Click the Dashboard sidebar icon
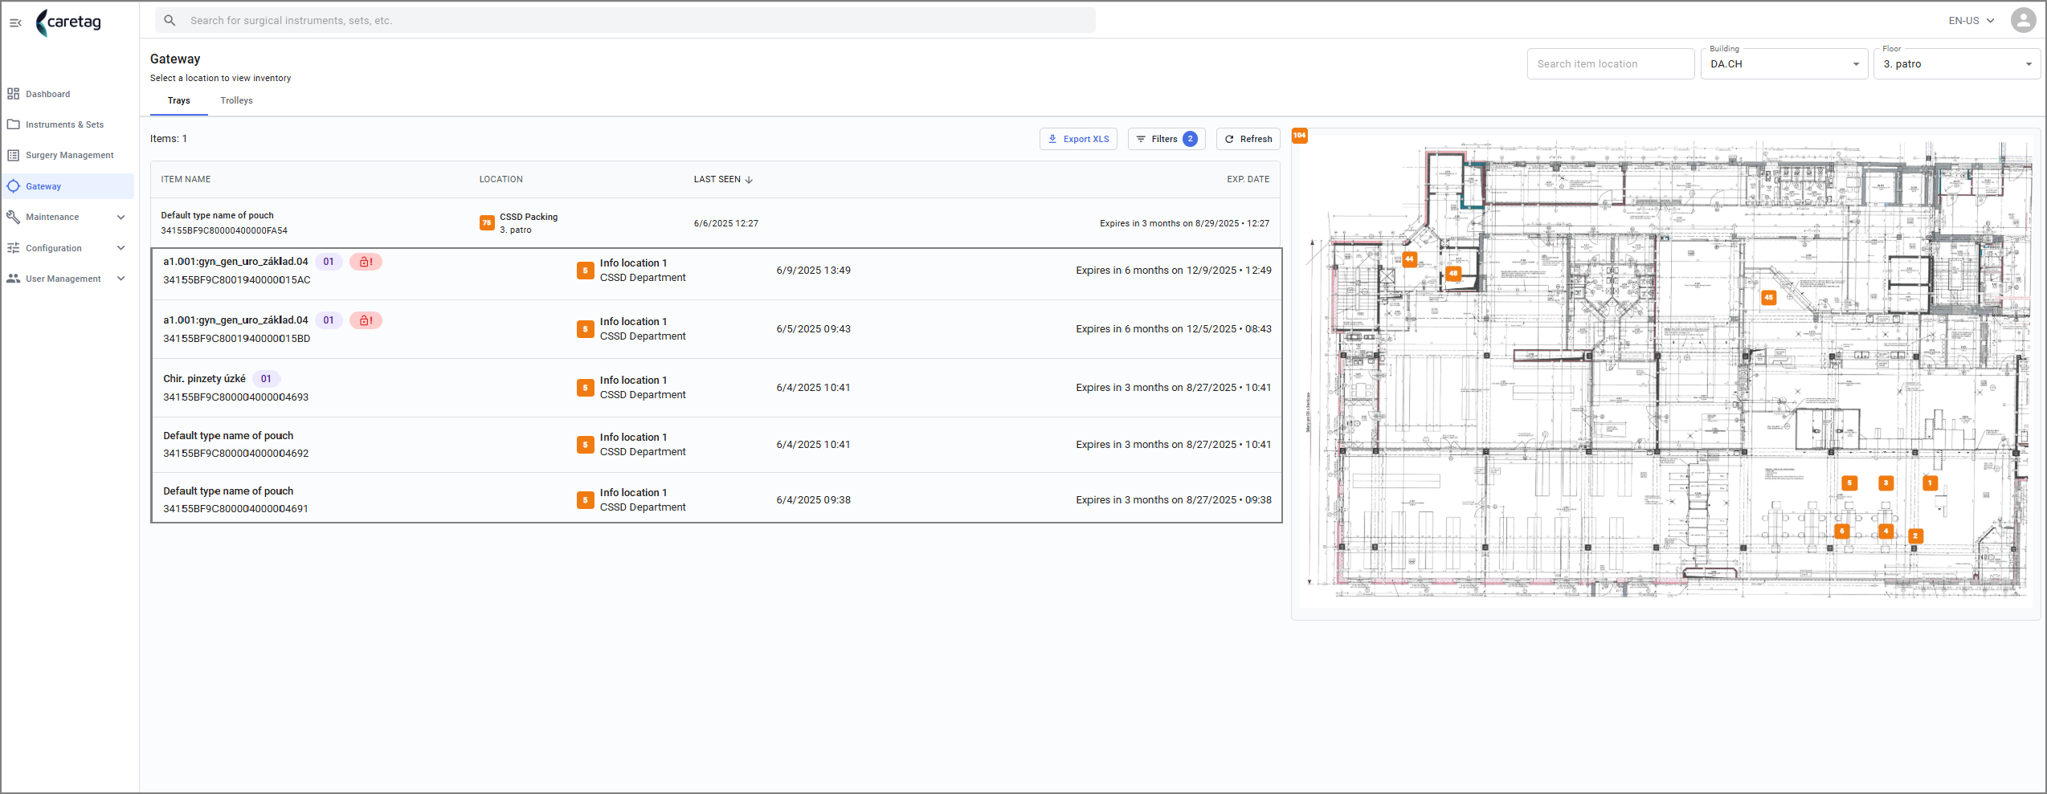This screenshot has height=794, width=2047. pos(14,94)
